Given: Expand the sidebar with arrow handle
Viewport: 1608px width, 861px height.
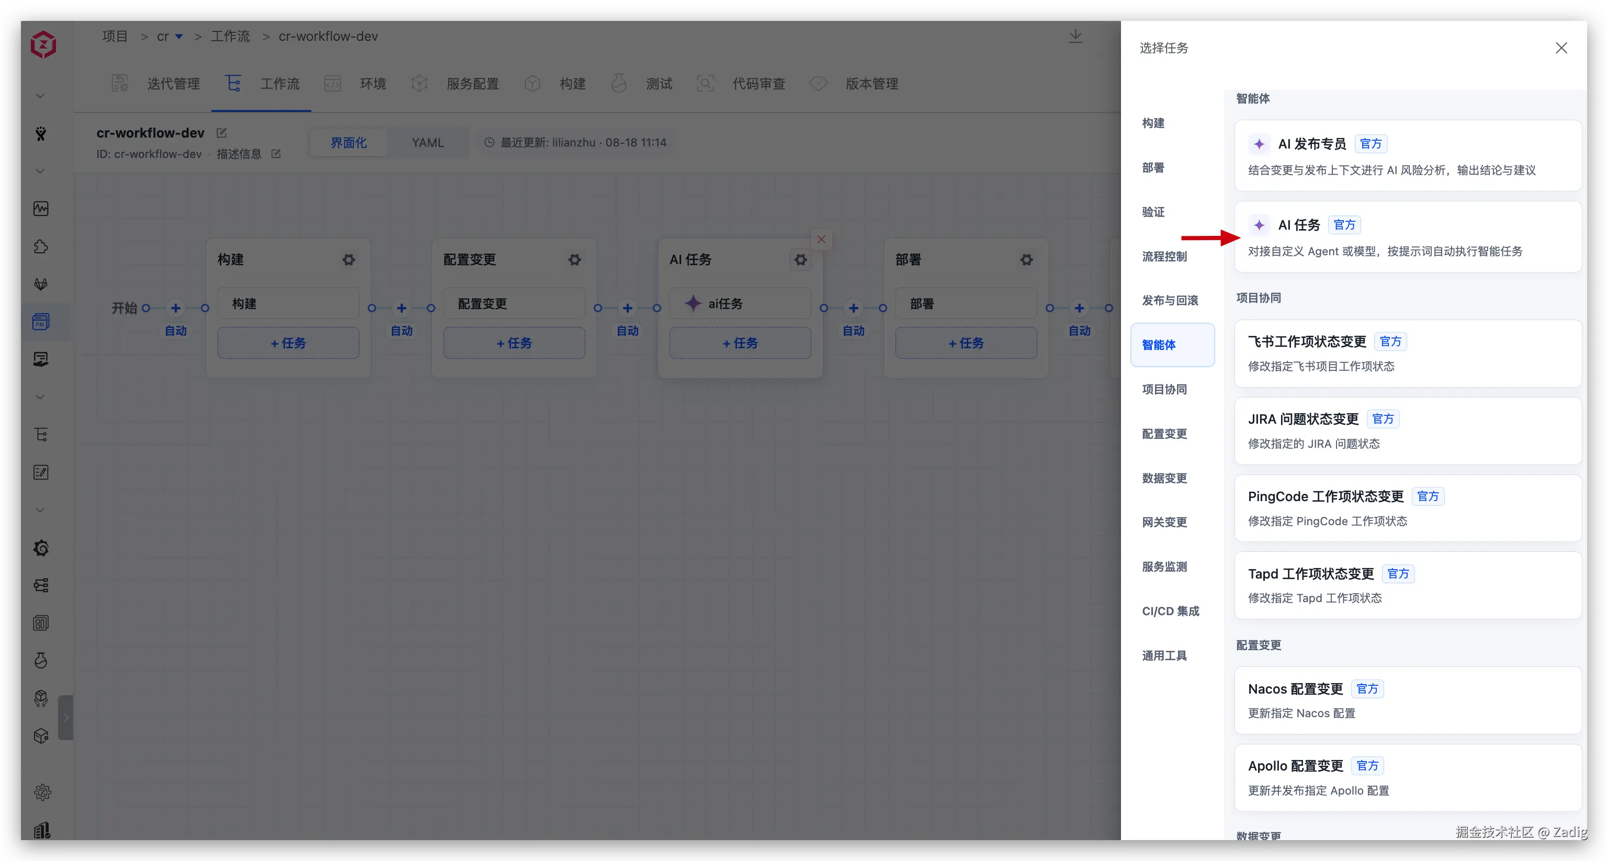Looking at the screenshot, I should (x=65, y=717).
